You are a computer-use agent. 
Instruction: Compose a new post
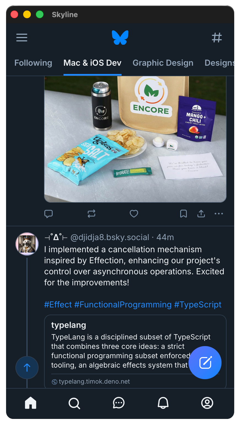click(205, 363)
